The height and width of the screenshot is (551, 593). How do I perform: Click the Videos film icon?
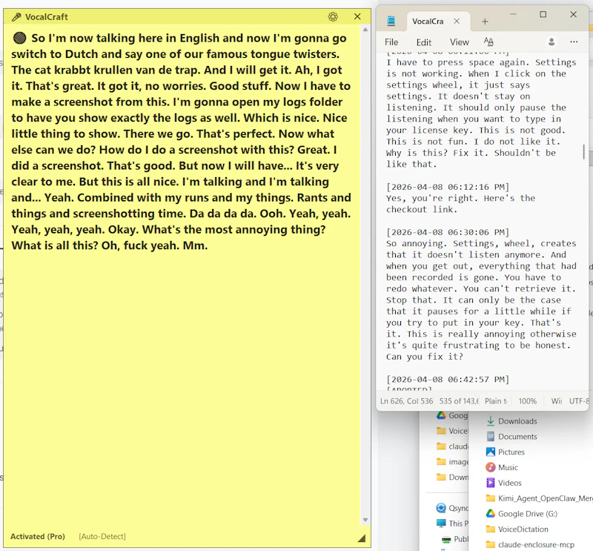point(491,483)
